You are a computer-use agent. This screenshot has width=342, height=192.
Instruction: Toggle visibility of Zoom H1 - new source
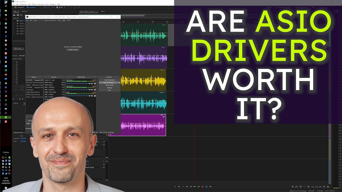click(62, 80)
